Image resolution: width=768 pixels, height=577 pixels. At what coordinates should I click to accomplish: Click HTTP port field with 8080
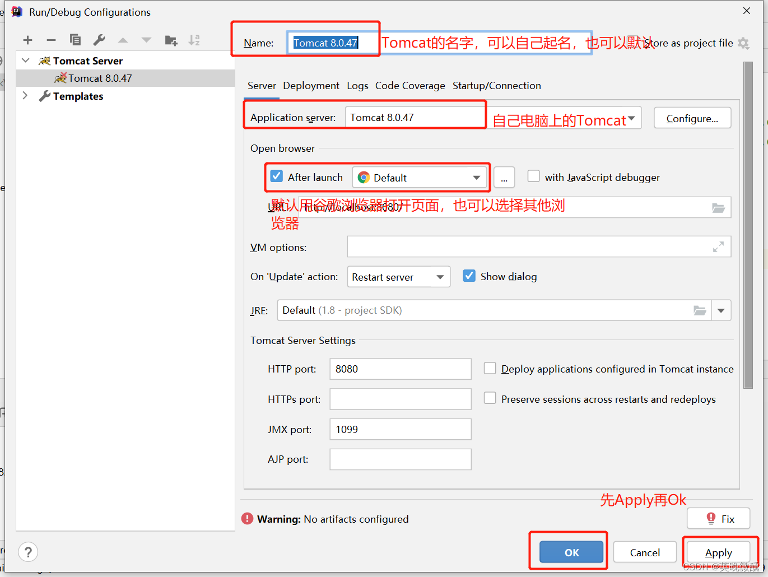(401, 369)
